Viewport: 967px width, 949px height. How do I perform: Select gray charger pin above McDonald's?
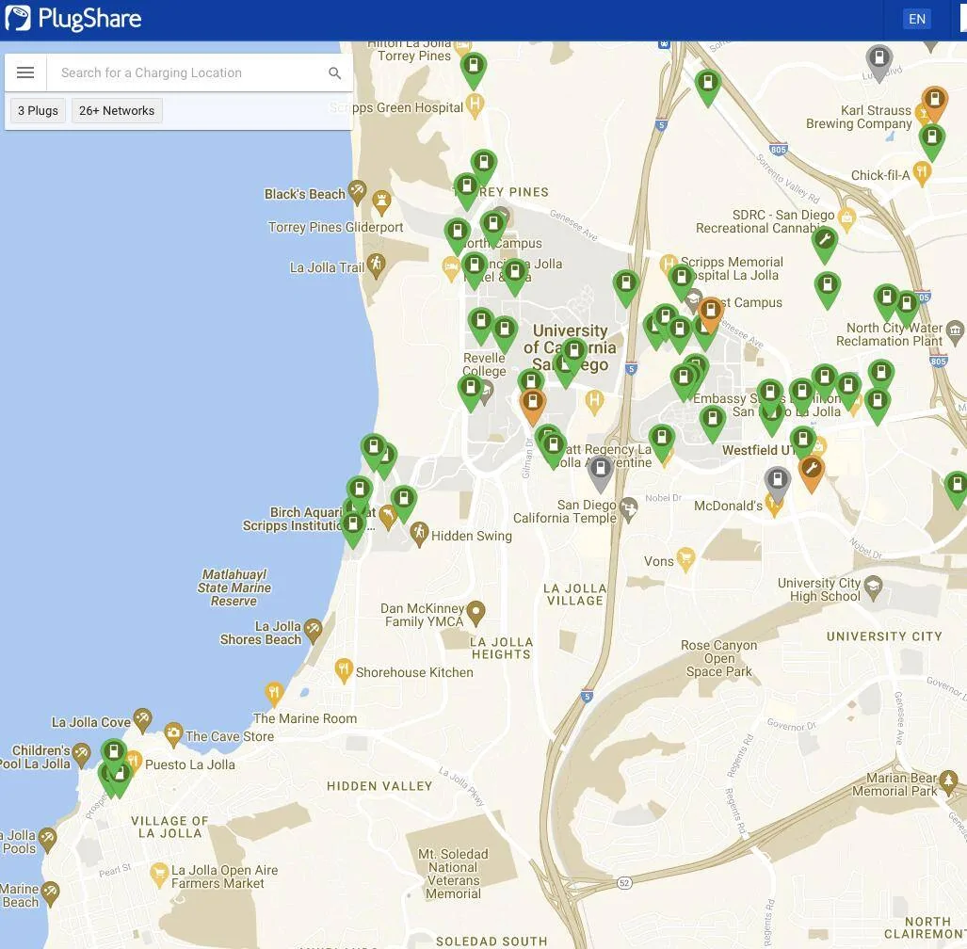pos(777,482)
